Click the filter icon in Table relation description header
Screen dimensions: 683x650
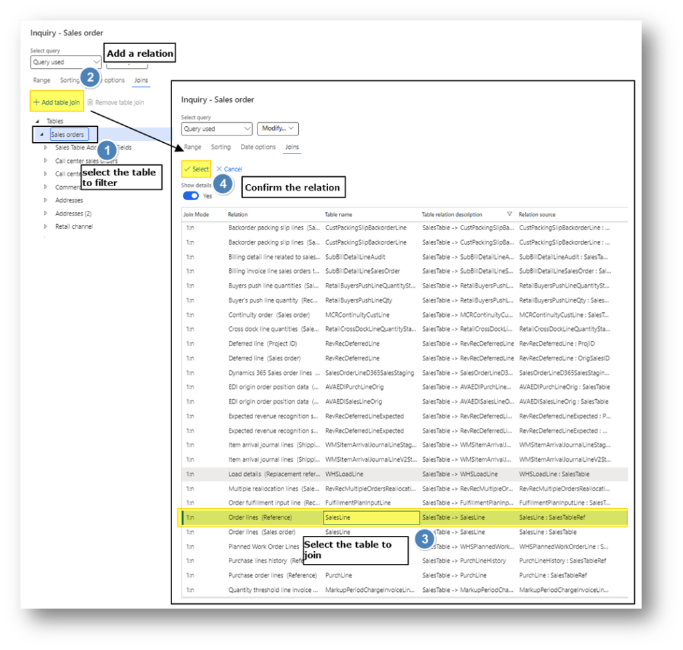tap(510, 214)
